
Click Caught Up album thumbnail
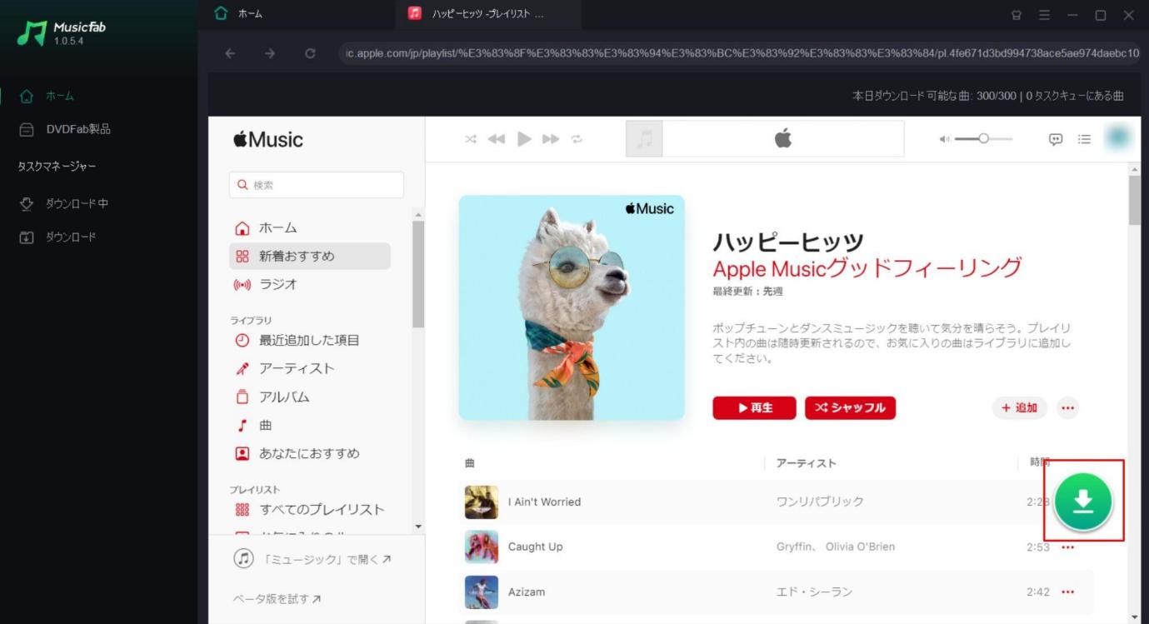[x=482, y=547]
